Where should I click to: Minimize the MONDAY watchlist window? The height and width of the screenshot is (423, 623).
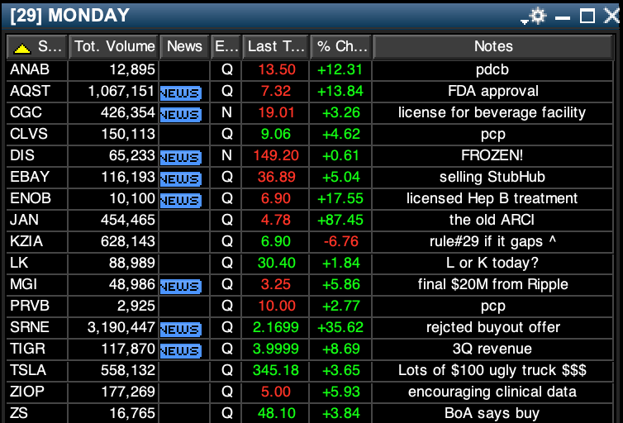coord(563,17)
